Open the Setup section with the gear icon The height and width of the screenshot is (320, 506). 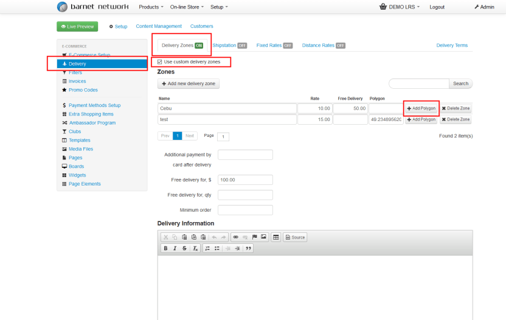point(118,27)
